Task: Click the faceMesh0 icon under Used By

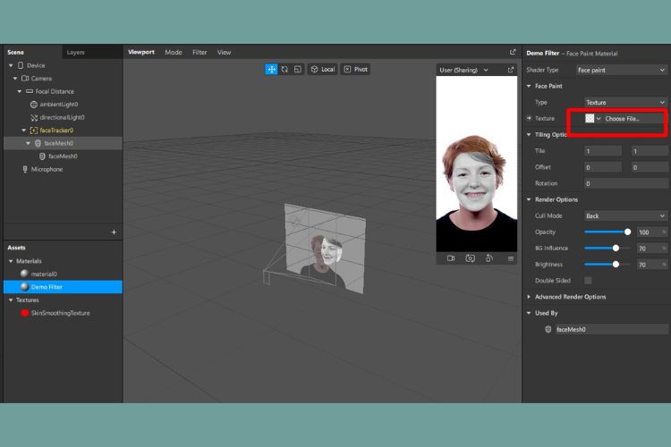Action: (548, 329)
